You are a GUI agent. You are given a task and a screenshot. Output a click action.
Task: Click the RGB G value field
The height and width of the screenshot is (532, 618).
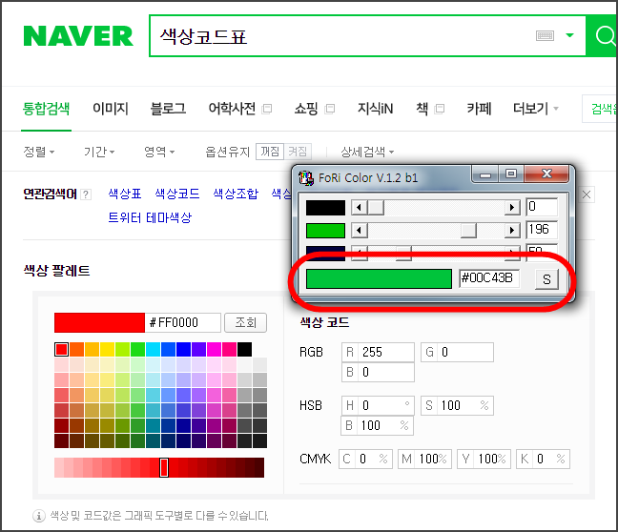(x=457, y=353)
